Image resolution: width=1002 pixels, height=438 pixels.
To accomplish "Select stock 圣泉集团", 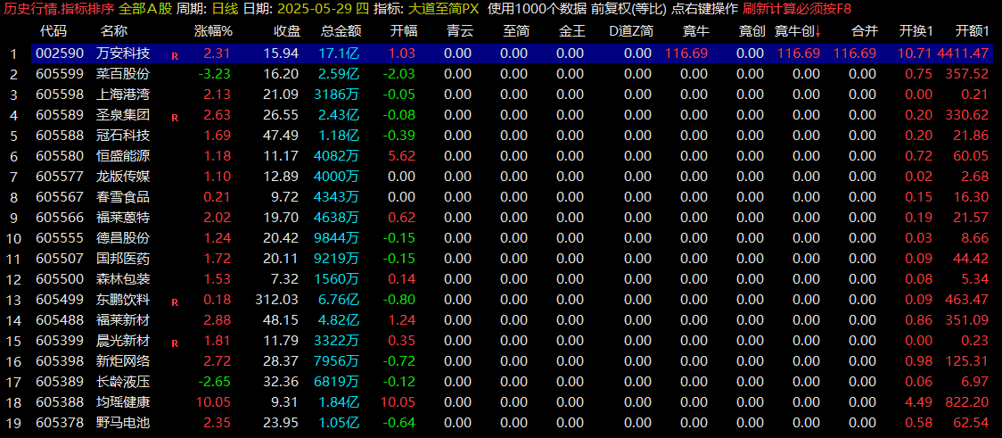I will 123,115.
